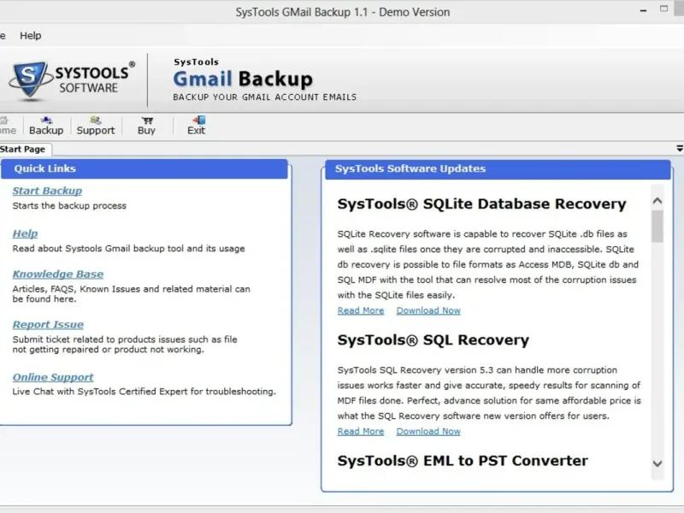This screenshot has width=684, height=513.
Task: Click the 'Starts the backup process' description
Action: (69, 206)
